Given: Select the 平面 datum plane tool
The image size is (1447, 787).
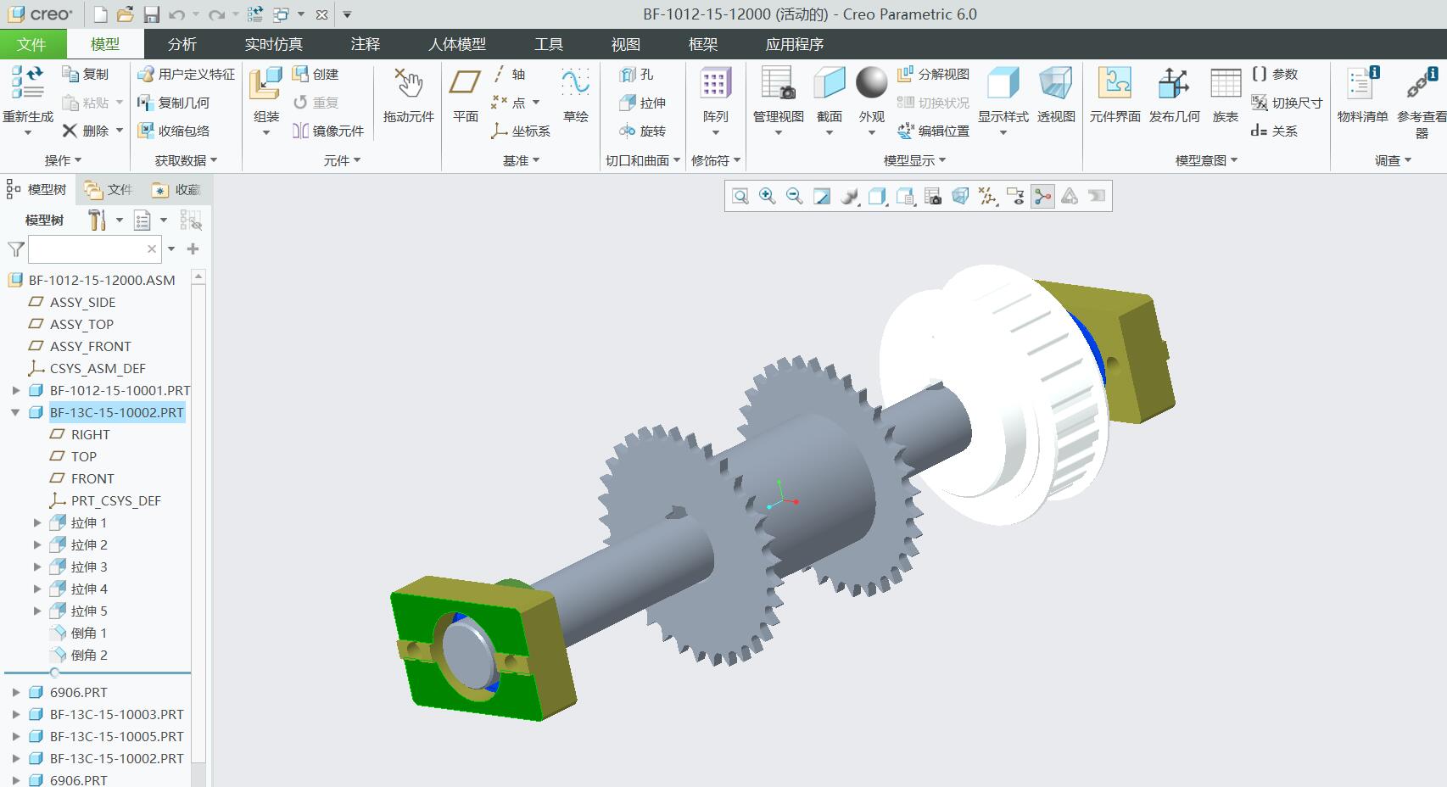Looking at the screenshot, I should coord(465,96).
